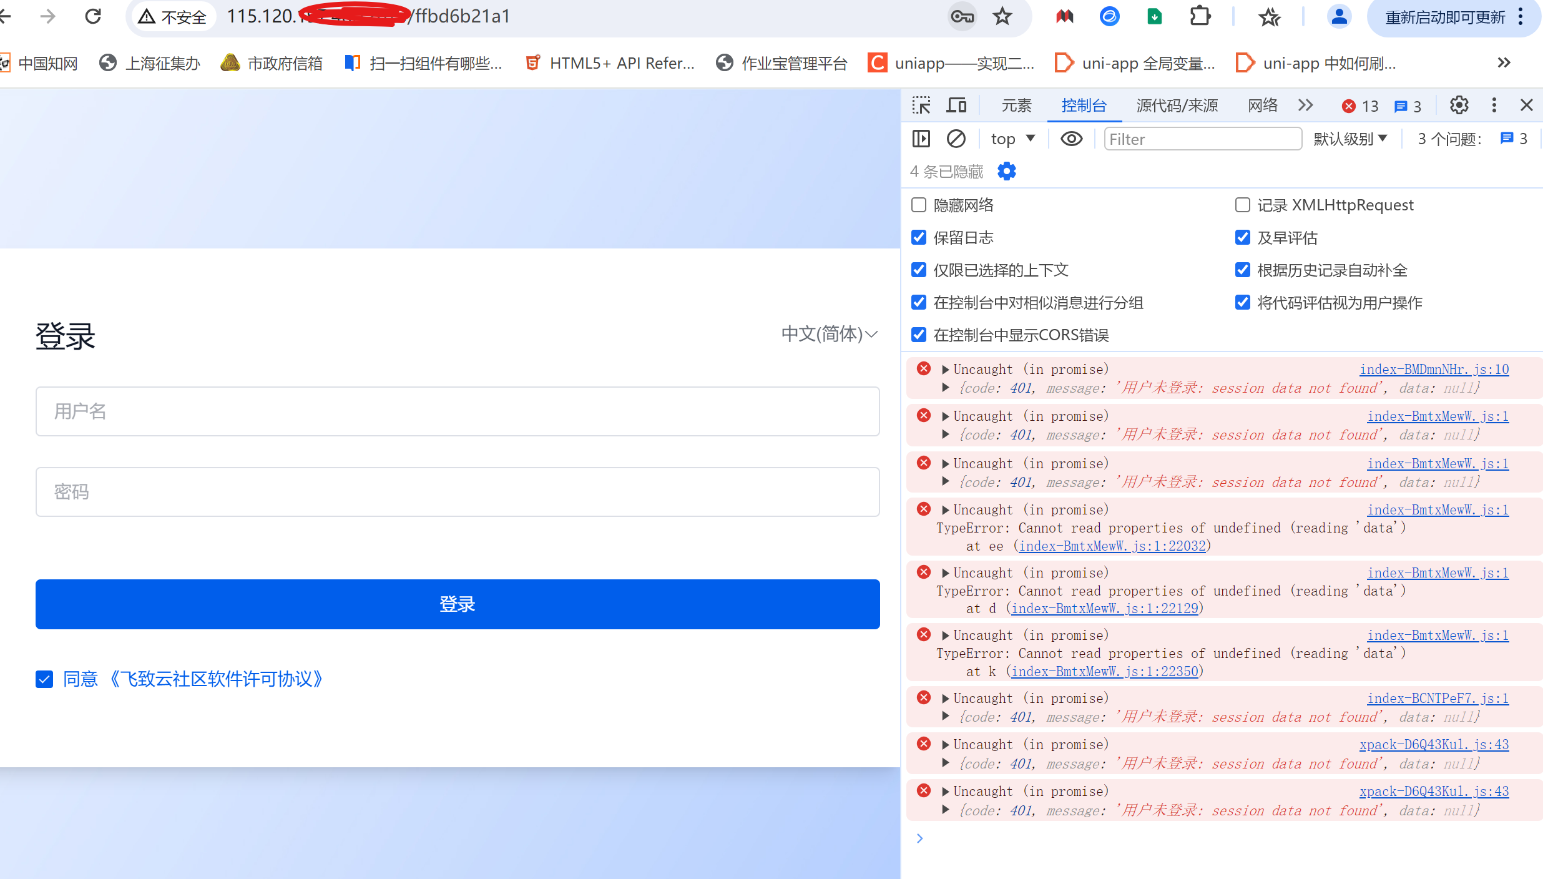This screenshot has width=1543, height=879.
Task: Expand the TypeError at k entry
Action: pyautogui.click(x=945, y=636)
